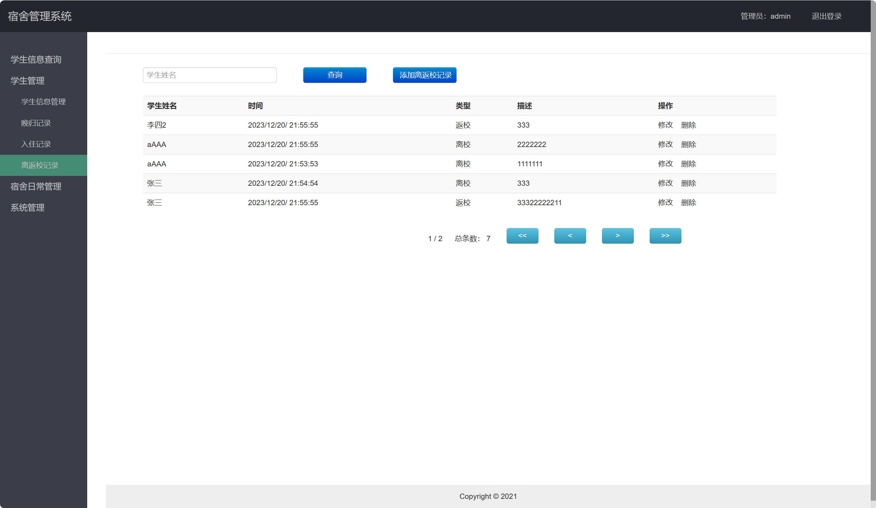
Task: Click 删除 for aAAA 1111111 record
Action: pos(688,164)
